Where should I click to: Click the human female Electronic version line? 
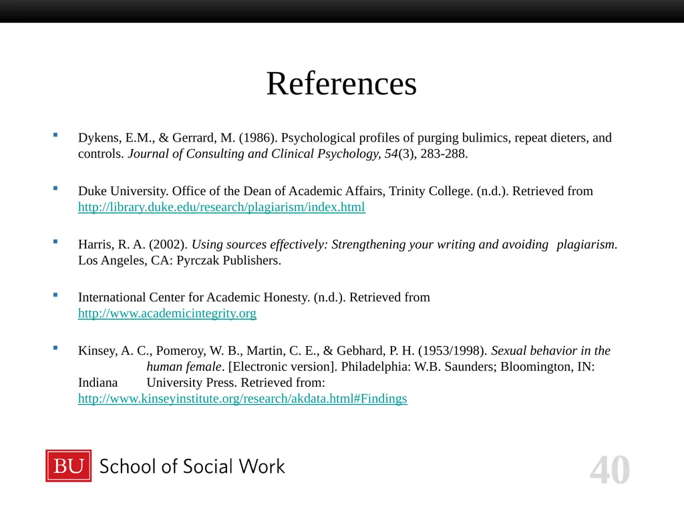pyautogui.click(x=370, y=367)
